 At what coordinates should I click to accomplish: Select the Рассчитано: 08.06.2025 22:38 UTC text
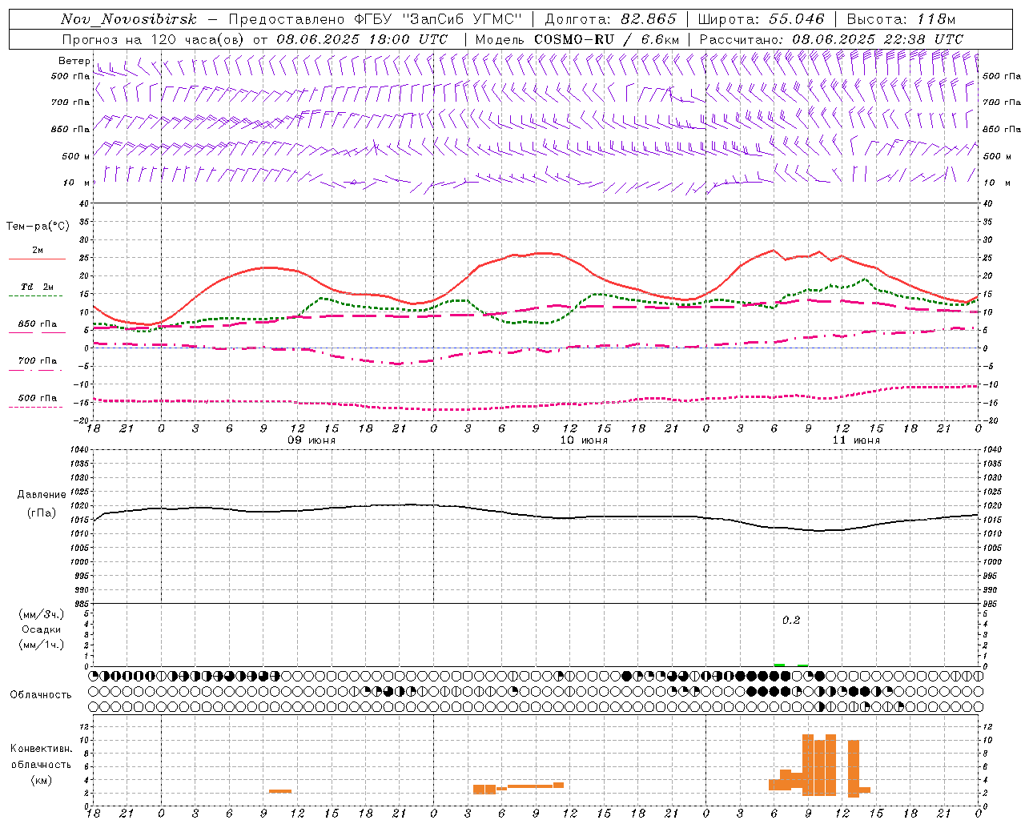(831, 39)
